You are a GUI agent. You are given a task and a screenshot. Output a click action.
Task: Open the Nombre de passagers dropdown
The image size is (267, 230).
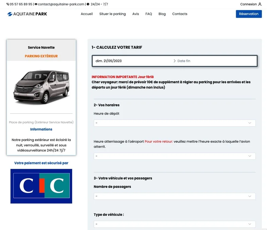click(174, 196)
